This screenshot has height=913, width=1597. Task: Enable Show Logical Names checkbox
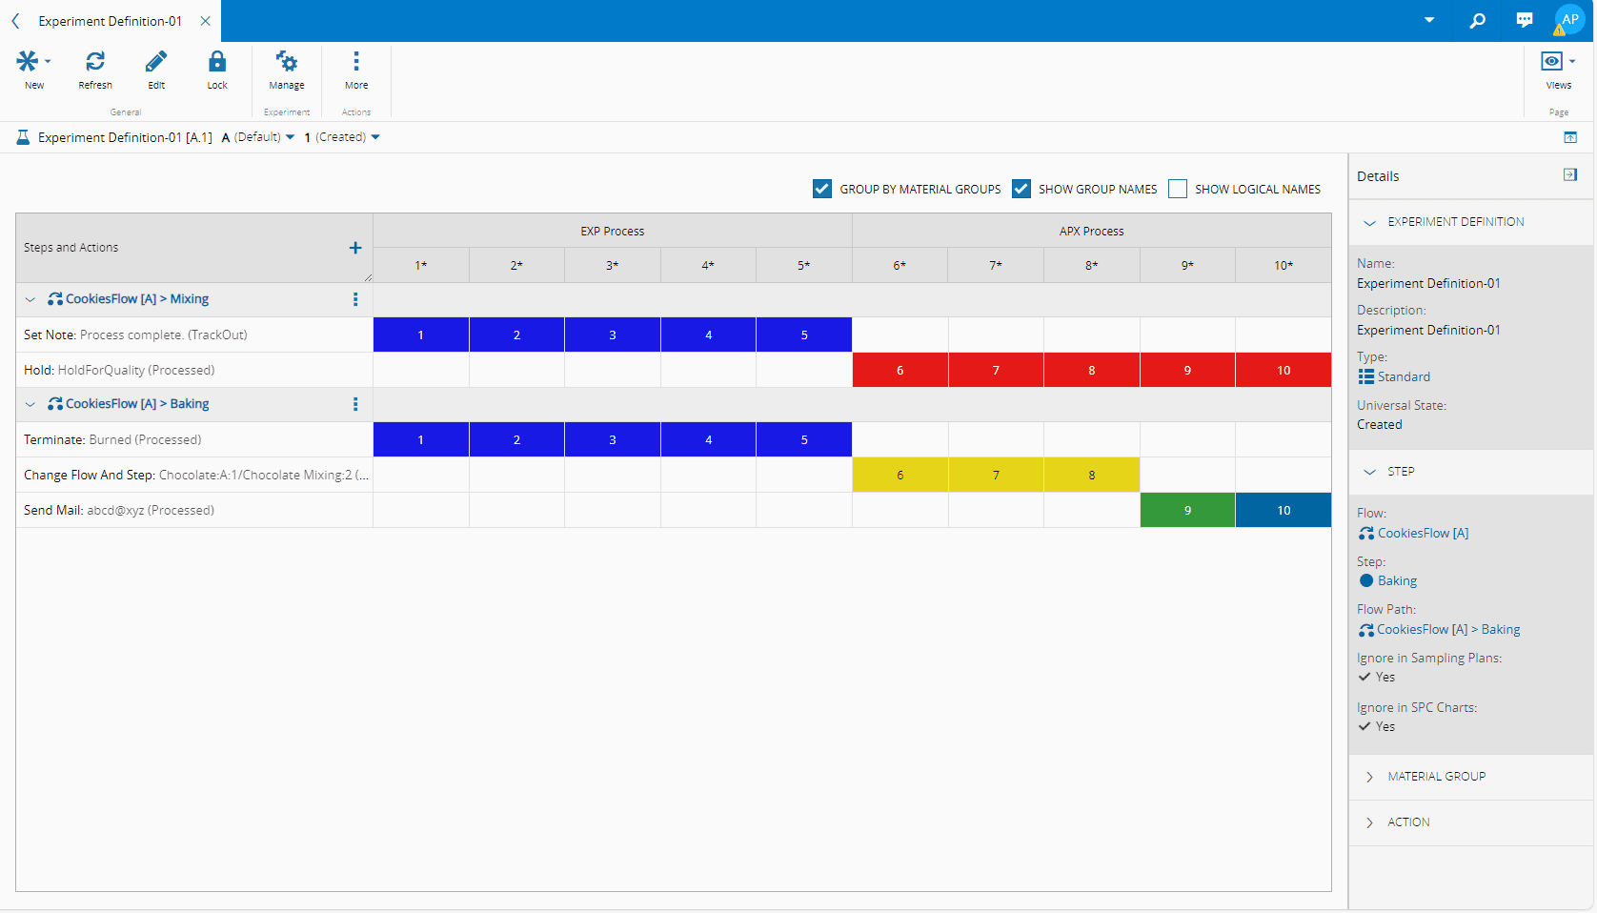point(1178,189)
